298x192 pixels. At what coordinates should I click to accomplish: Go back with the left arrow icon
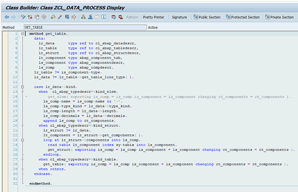click(x=7, y=17)
